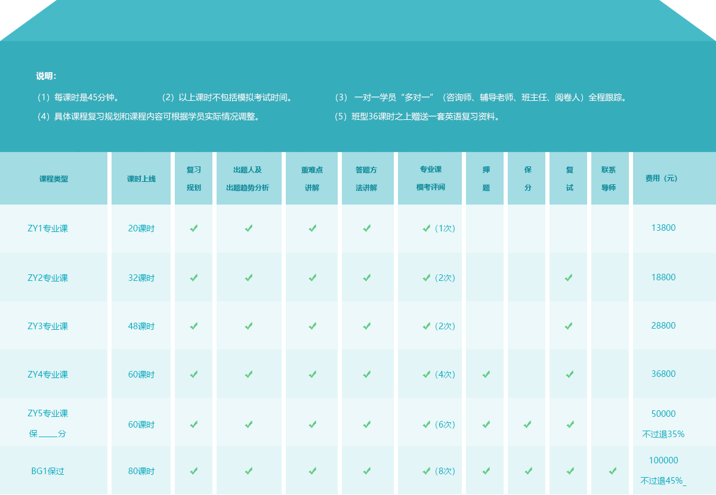
Task: Click the 复习规划 checkmark in BG1保过 row
Action: click(x=194, y=471)
